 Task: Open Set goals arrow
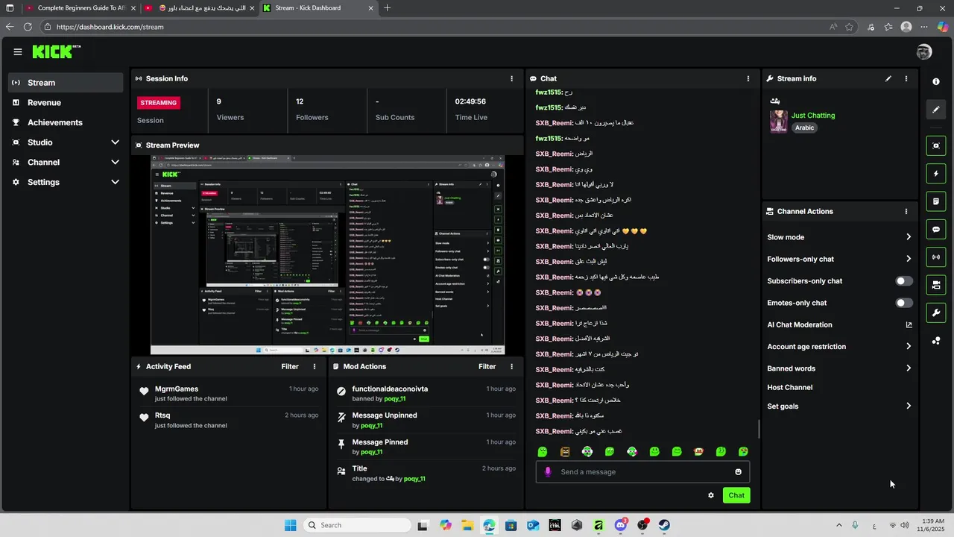pos(909,406)
